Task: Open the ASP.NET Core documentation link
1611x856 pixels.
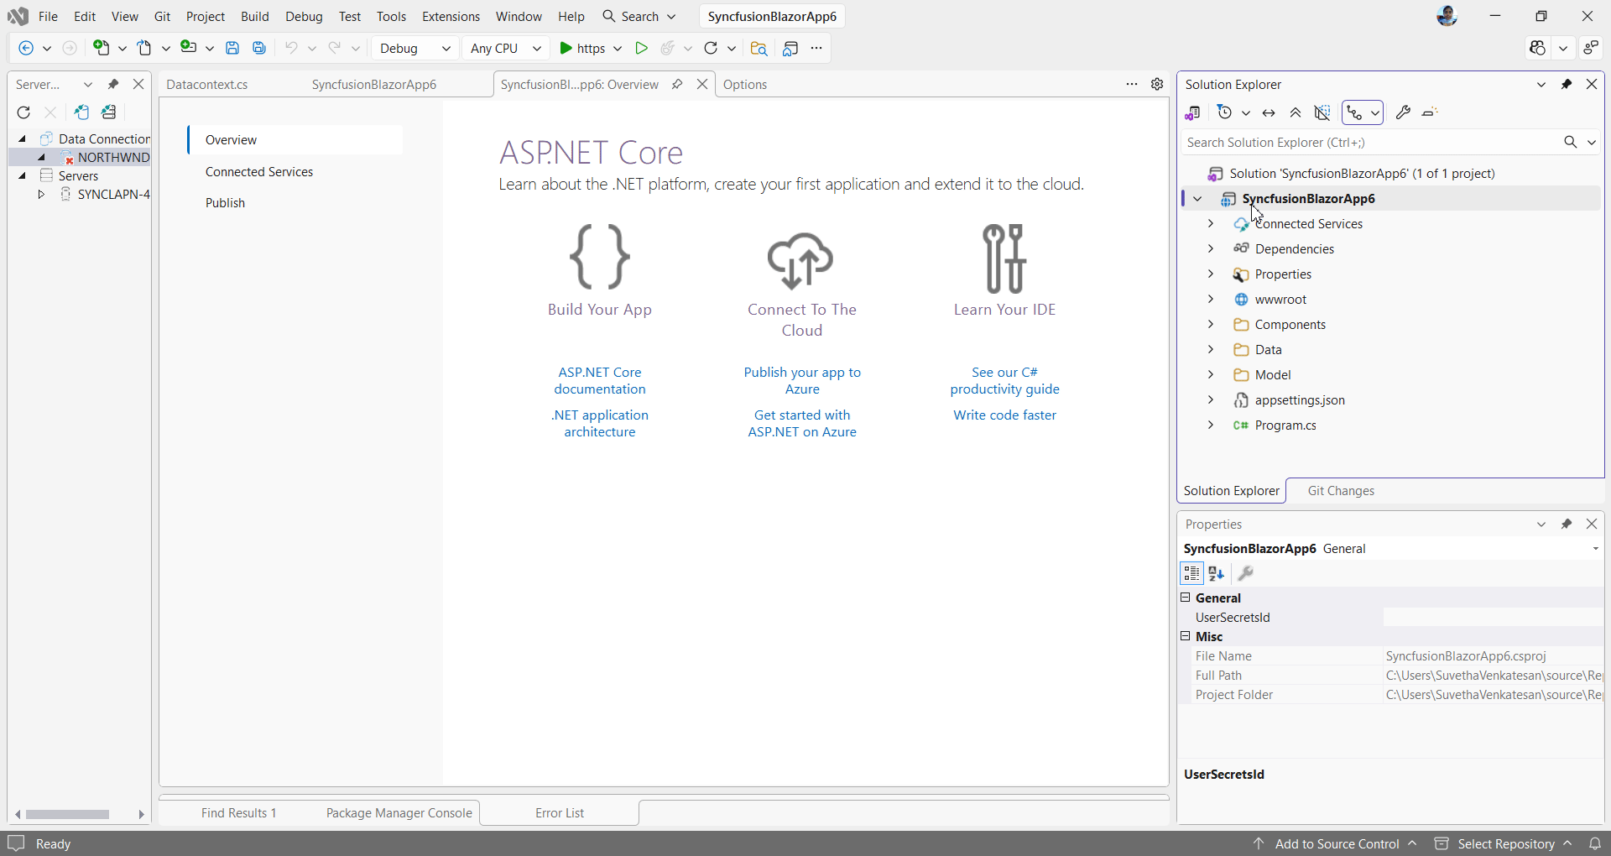Action: (x=600, y=381)
